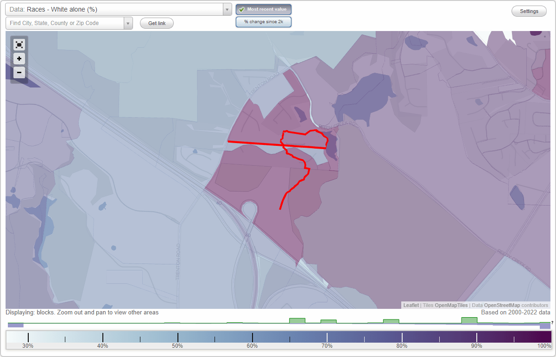Open the Settings button
Image resolution: width=556 pixels, height=357 pixels.
529,11
